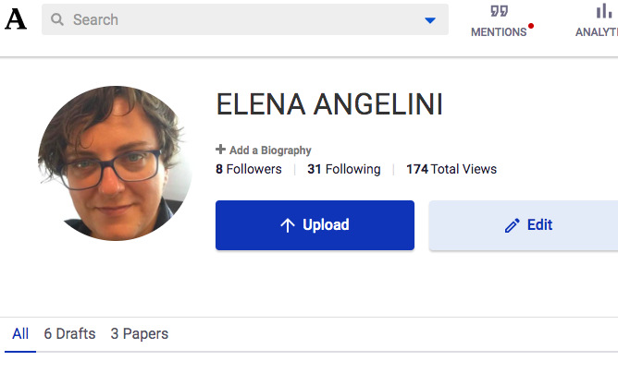The width and height of the screenshot is (618, 373).
Task: Click 174 Total Views
Action: click(x=451, y=169)
